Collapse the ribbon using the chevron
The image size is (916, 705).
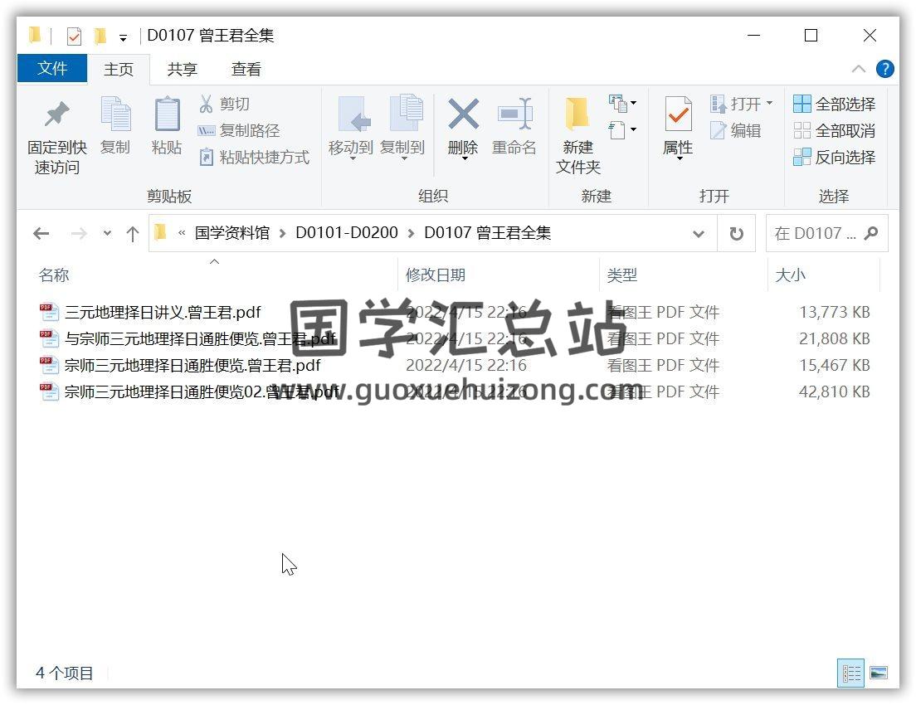859,69
